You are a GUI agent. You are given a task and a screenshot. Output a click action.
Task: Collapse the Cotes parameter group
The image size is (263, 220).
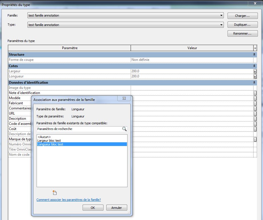[254, 66]
